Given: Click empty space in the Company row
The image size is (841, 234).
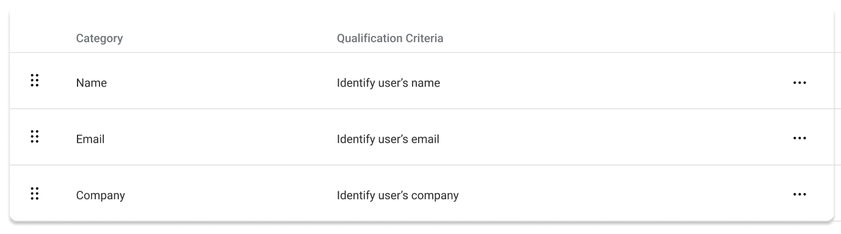Looking at the screenshot, I should [x=623, y=193].
